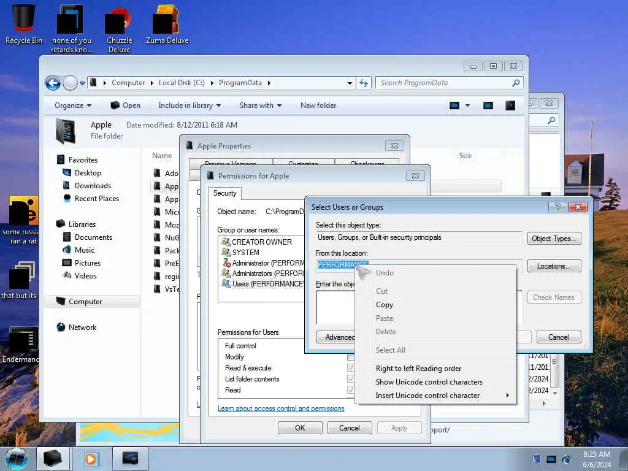Open the Share with dropdown
Image resolution: width=628 pixels, height=471 pixels.
point(260,105)
